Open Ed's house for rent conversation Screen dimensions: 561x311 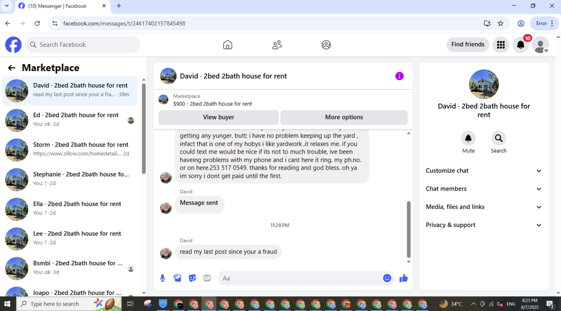click(x=70, y=120)
